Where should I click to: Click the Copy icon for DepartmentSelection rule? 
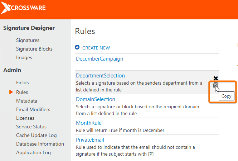(x=215, y=85)
